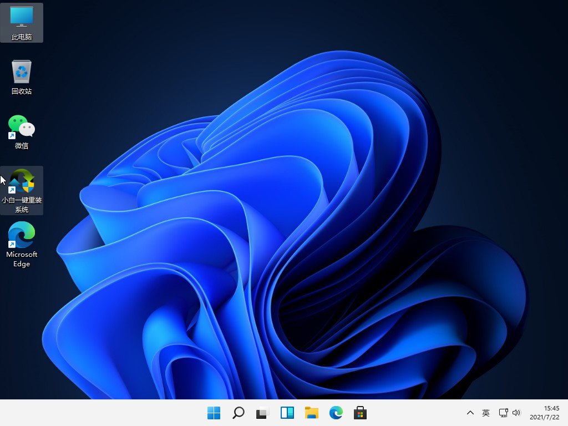
Task: Show network settings from the tray
Action: (503, 413)
